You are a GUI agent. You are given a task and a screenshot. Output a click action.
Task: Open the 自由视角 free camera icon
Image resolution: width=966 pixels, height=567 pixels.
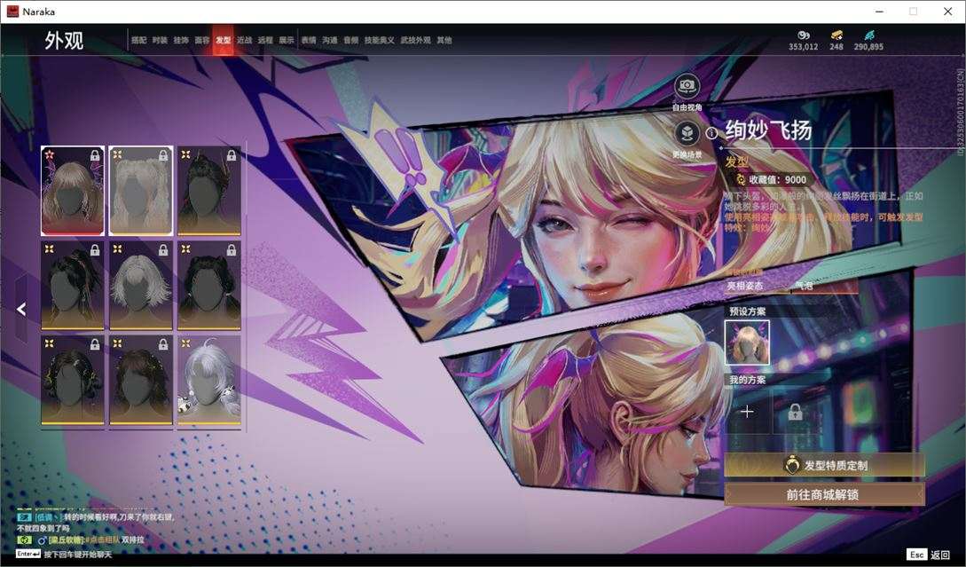687,86
